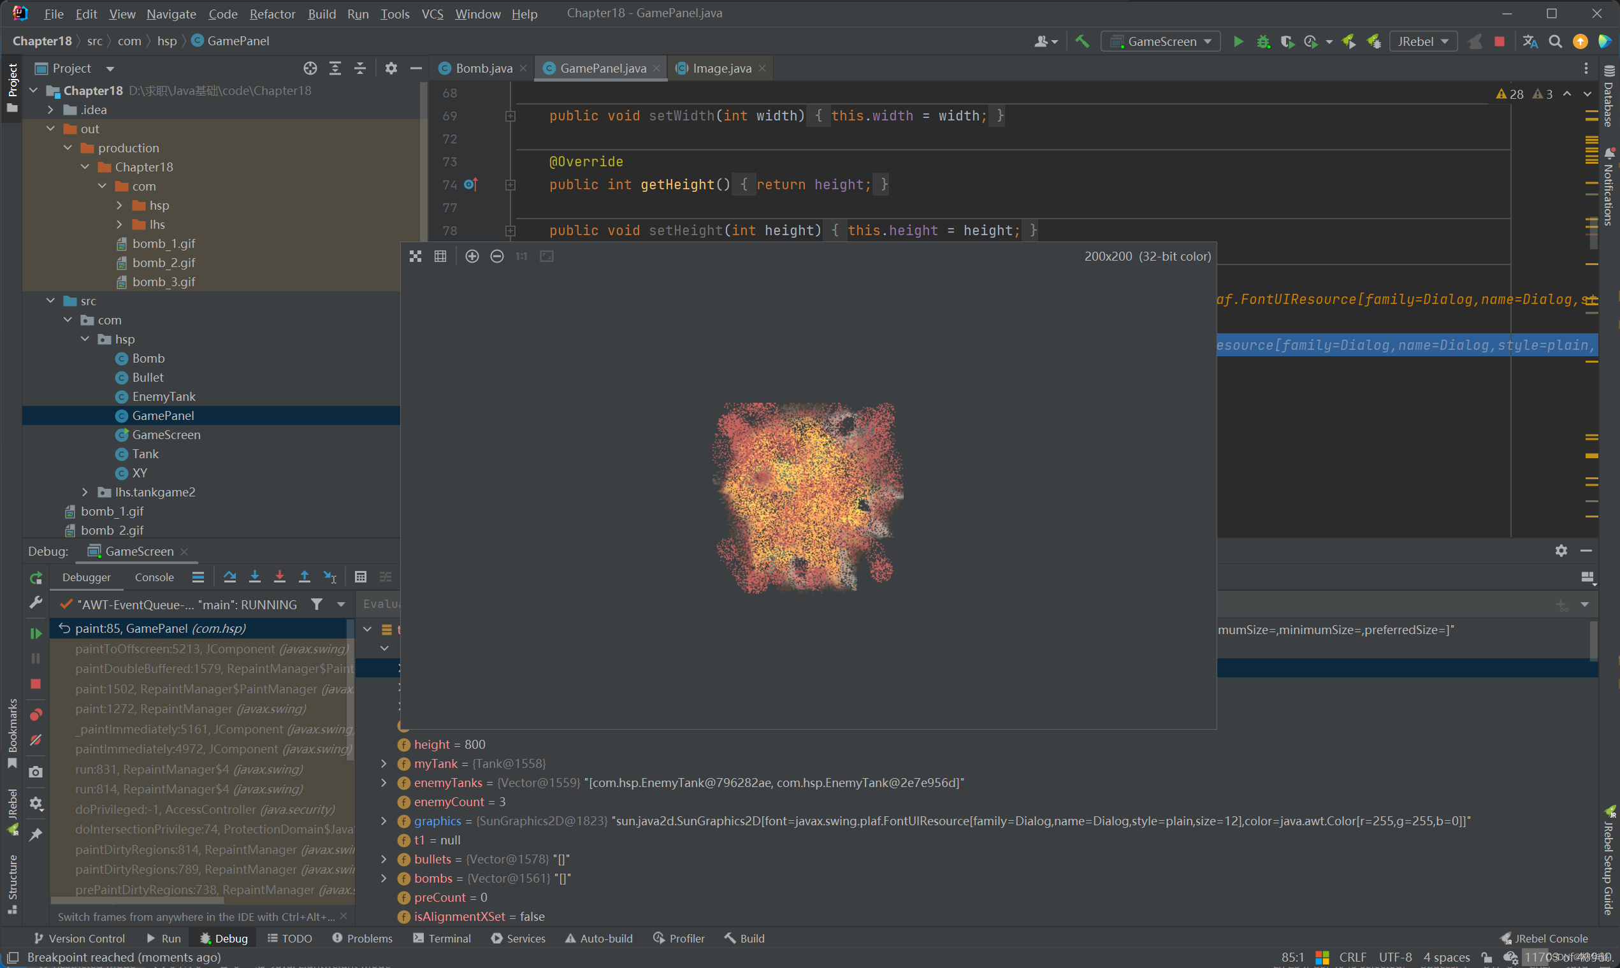Click the Step Over debugger icon
This screenshot has width=1620, height=968.
click(229, 577)
